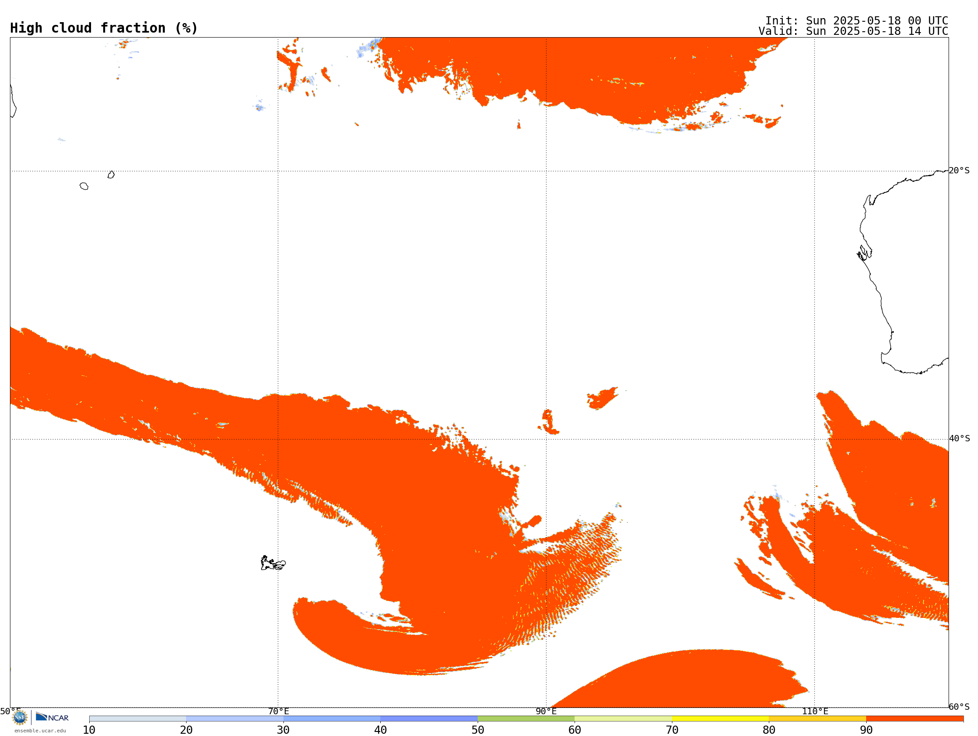Select the 'Valid: Sun 2025-05-18 14 UTC' text
The width and height of the screenshot is (978, 736).
point(853,31)
